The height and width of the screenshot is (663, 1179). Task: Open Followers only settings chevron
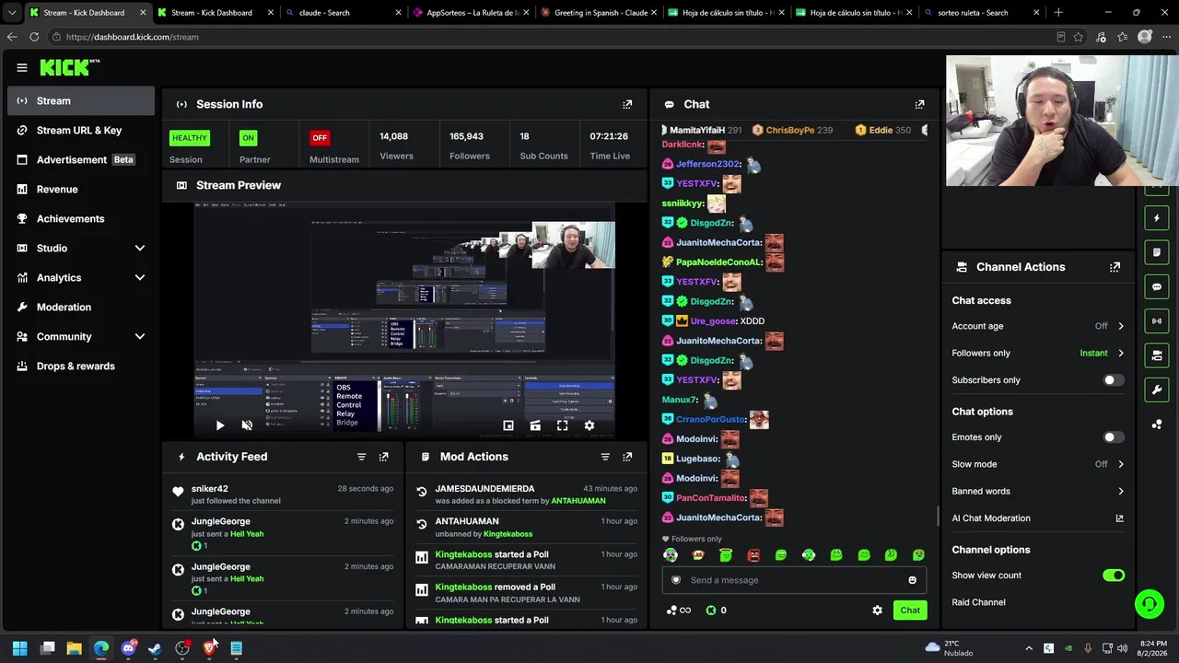(x=1121, y=354)
